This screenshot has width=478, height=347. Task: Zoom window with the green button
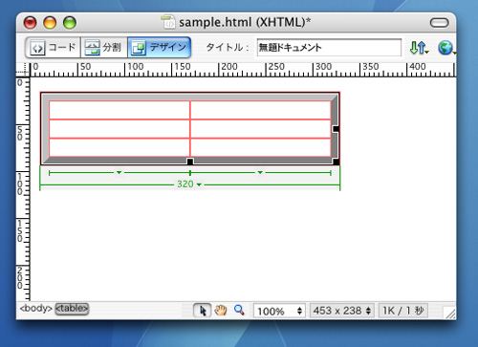coord(70,23)
